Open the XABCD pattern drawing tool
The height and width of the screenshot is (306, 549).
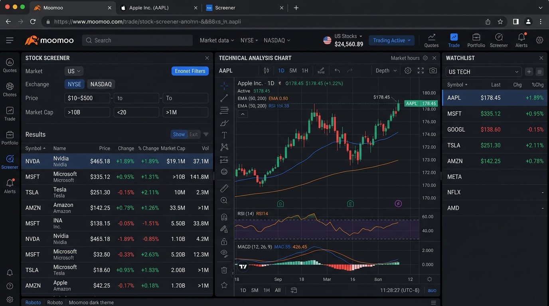pyautogui.click(x=224, y=147)
